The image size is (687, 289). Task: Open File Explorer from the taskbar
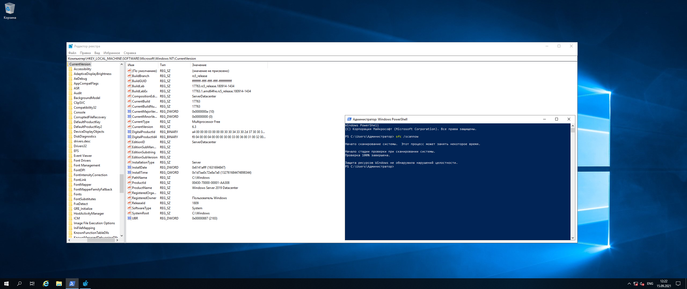point(59,284)
